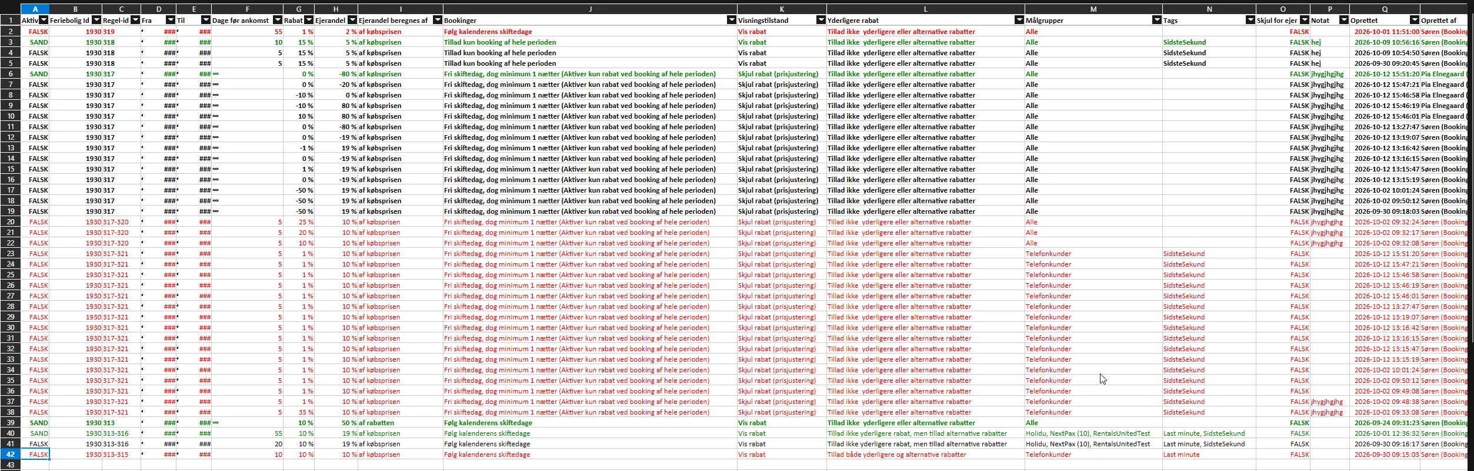Select header row 1 by its row number
The image size is (1474, 471).
[11, 20]
